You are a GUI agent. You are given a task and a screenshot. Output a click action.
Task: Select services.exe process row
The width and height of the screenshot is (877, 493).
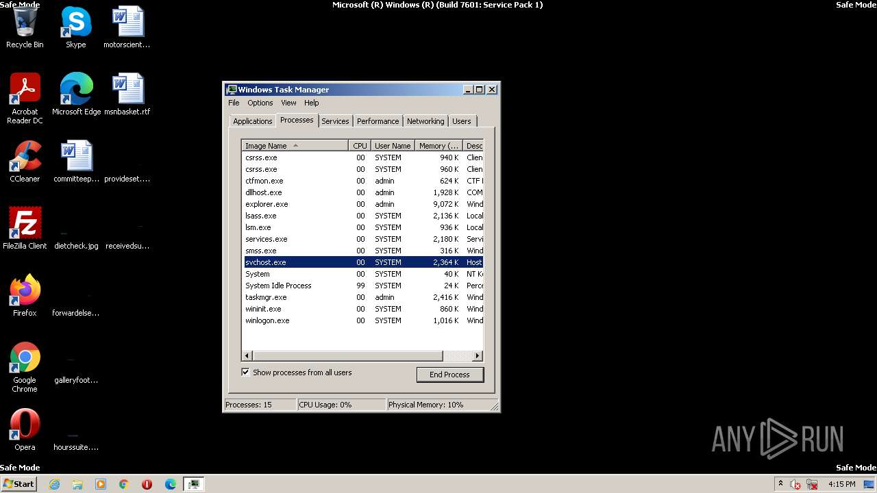tap(363, 239)
